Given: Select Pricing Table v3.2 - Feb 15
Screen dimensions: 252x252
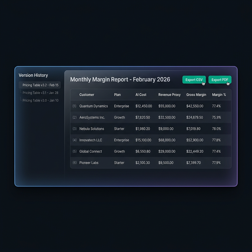Looking at the screenshot, I should (x=40, y=85).
